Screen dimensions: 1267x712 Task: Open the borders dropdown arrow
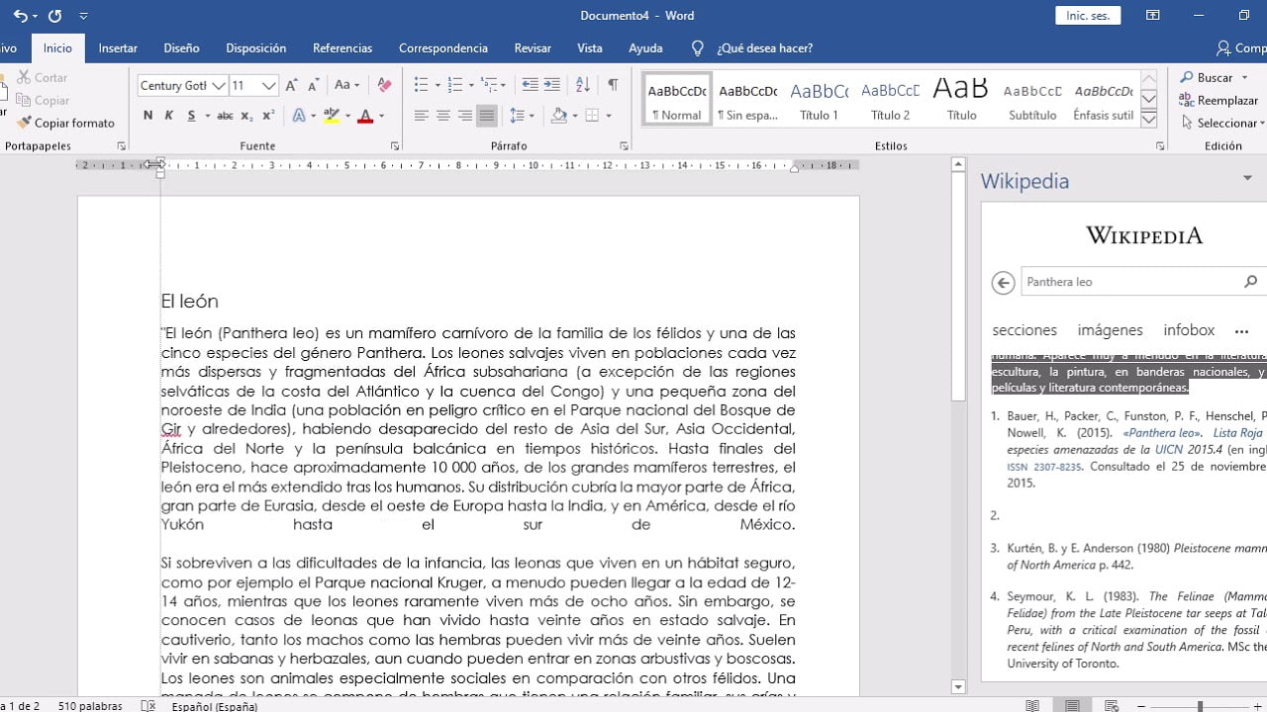[610, 117]
